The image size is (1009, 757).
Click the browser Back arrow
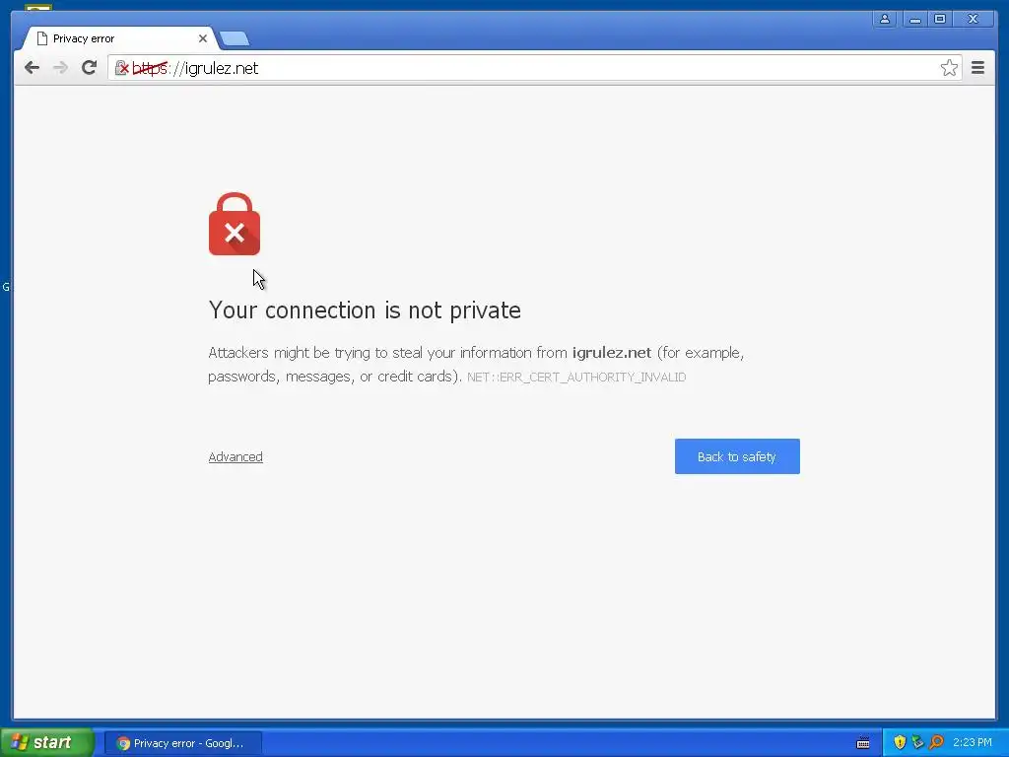tap(32, 68)
